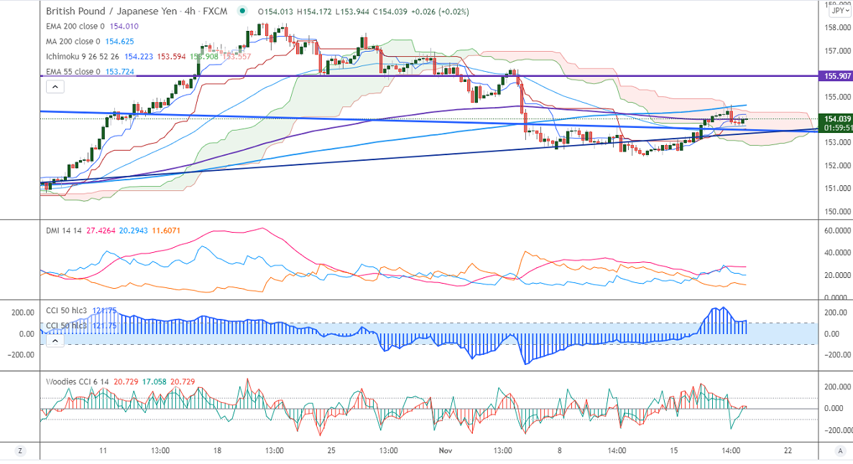Collapse the main chart indicator legend
This screenshot has width=853, height=464.
pos(55,86)
